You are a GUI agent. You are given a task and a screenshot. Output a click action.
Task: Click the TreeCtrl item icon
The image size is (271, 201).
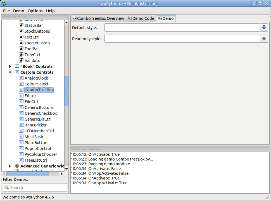pos(21,55)
